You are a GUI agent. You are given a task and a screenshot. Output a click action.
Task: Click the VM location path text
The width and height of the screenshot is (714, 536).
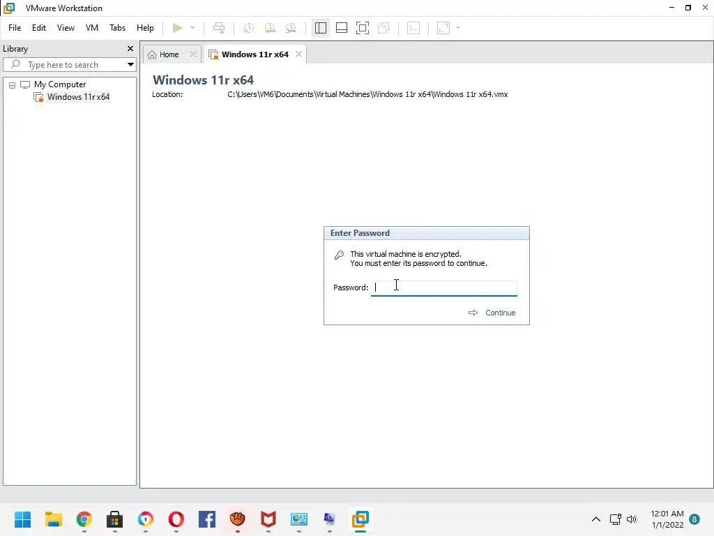click(367, 94)
